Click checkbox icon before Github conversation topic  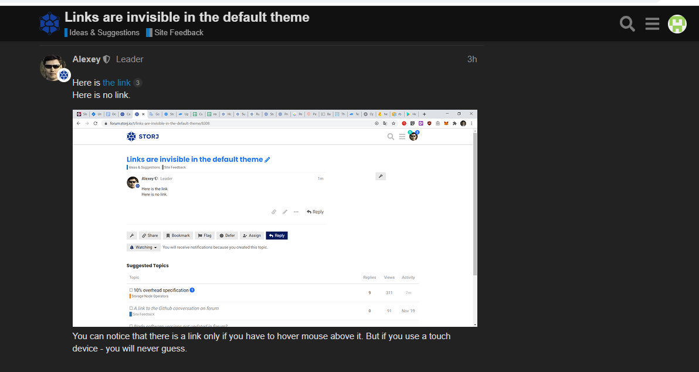click(x=131, y=308)
